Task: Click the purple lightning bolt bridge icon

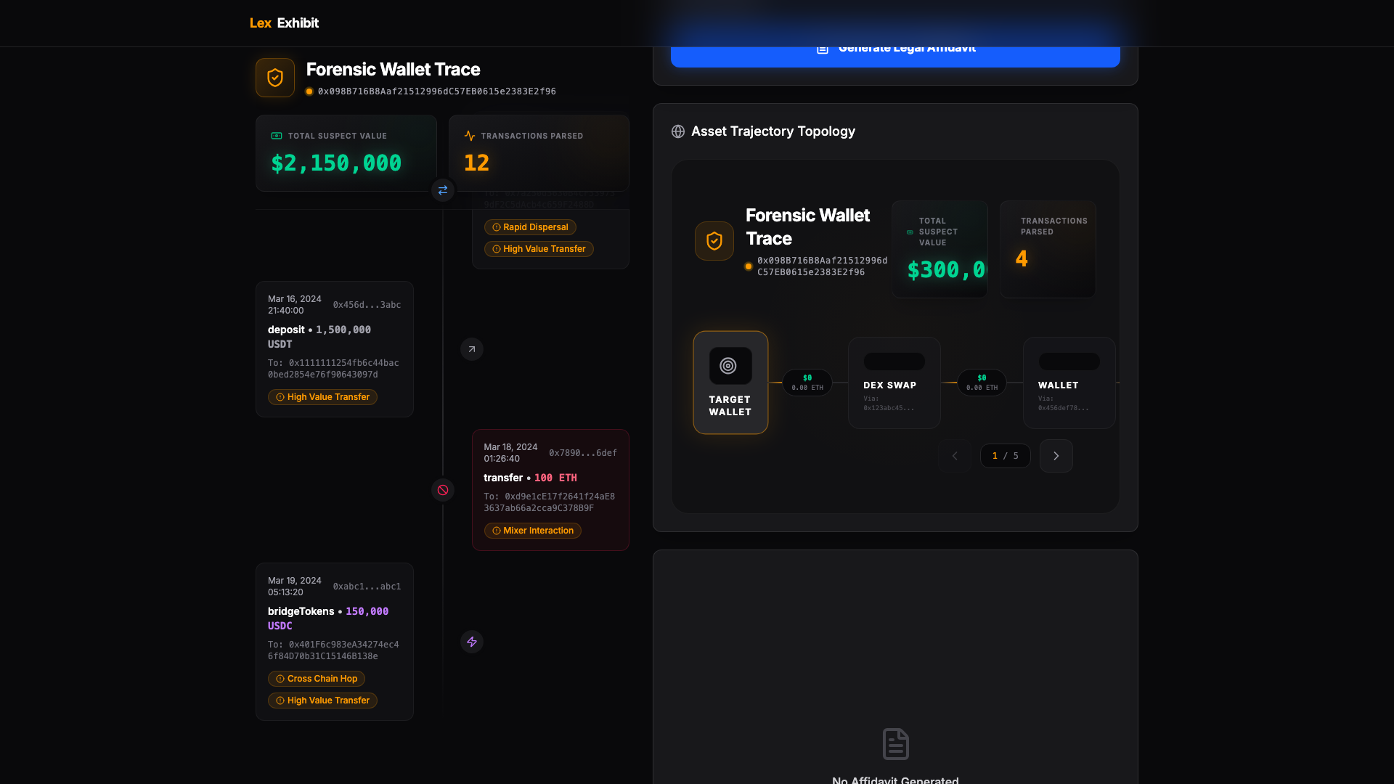Action: 472,642
